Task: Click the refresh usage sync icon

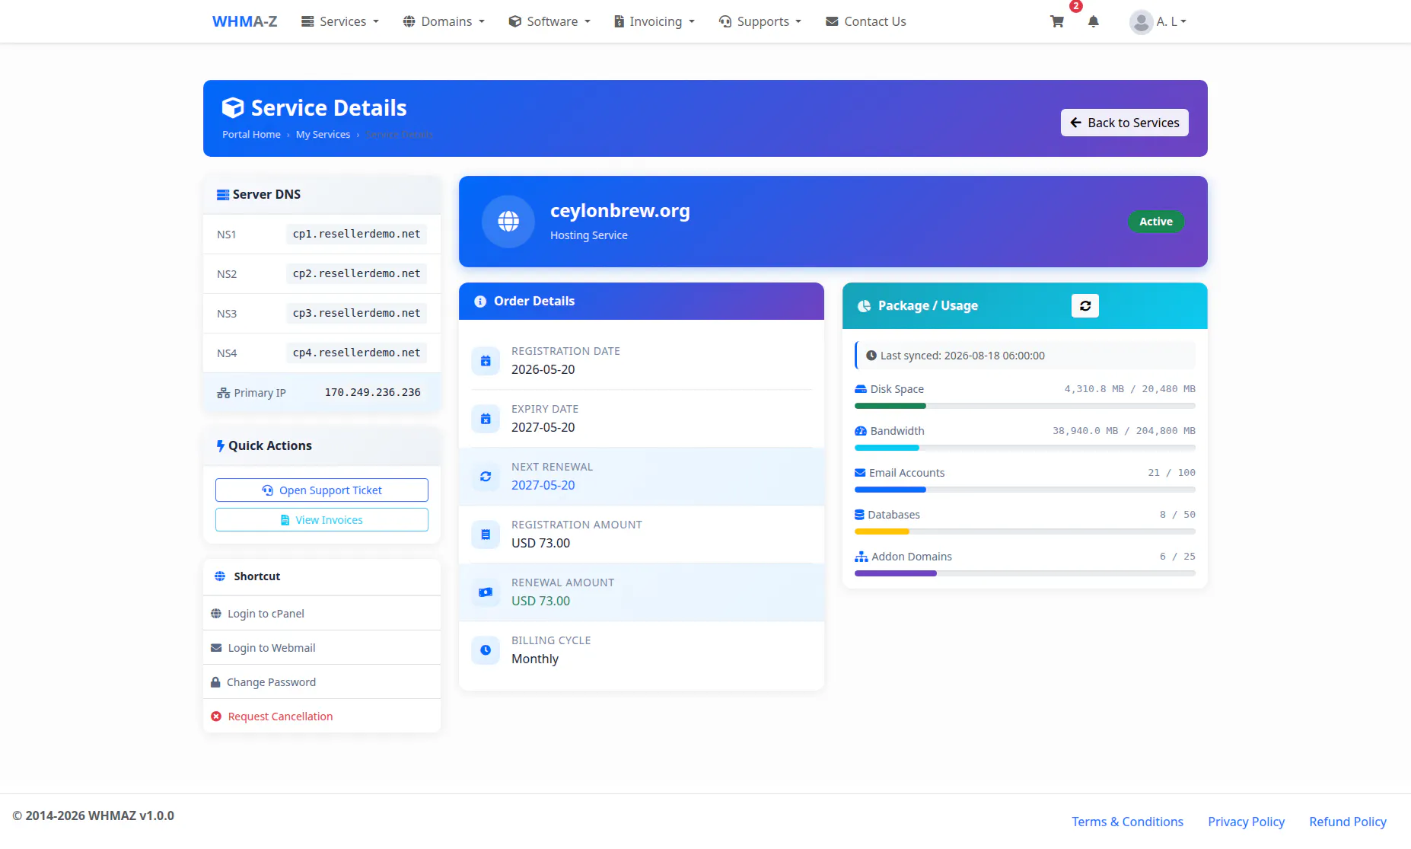Action: 1085,305
